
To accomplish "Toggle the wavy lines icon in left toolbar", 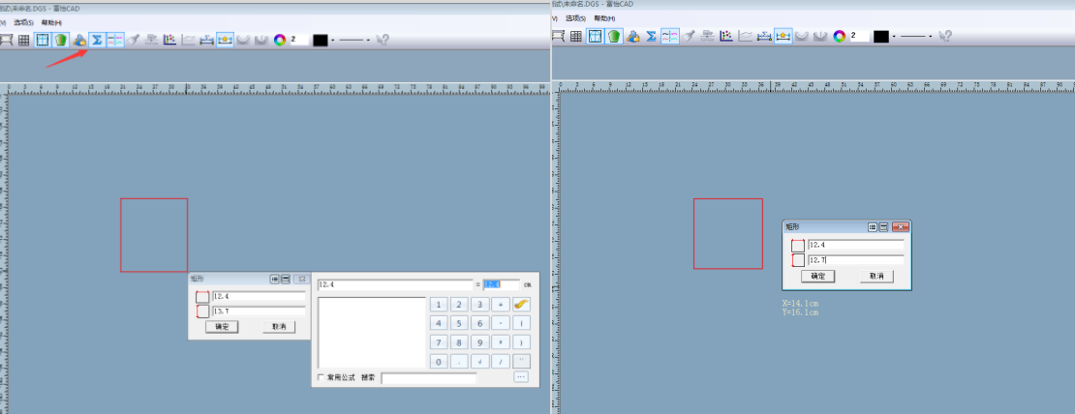I will [x=115, y=40].
